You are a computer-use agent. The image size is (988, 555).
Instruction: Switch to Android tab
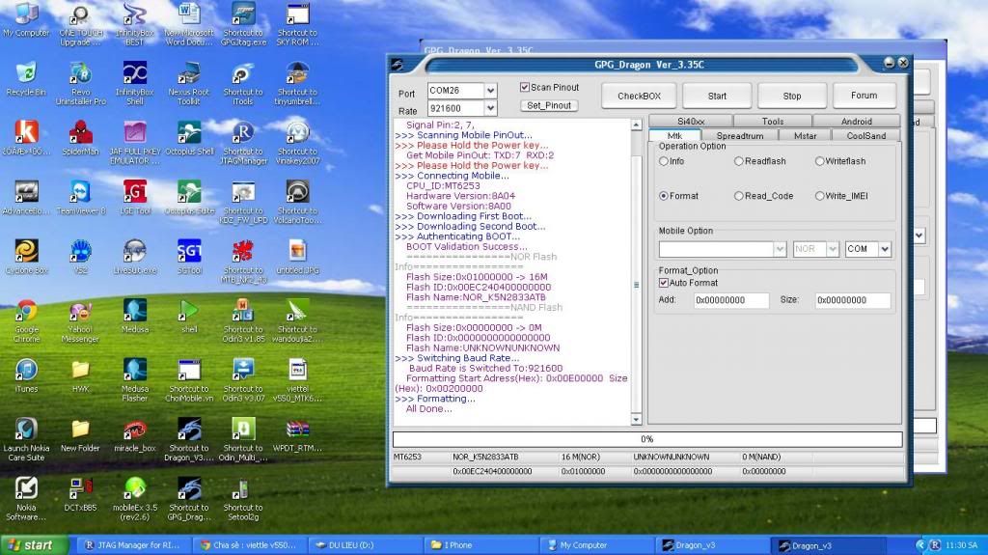coord(857,121)
